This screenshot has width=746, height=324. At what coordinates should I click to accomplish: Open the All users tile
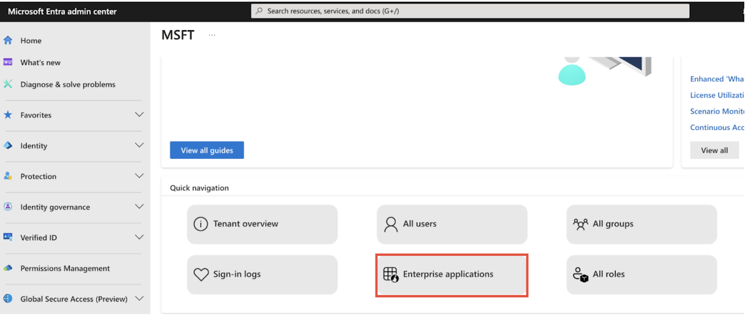(x=452, y=224)
